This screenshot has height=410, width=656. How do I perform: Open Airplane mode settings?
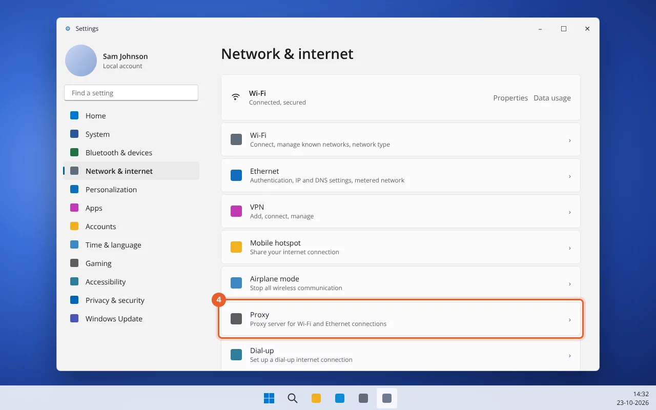click(401, 283)
